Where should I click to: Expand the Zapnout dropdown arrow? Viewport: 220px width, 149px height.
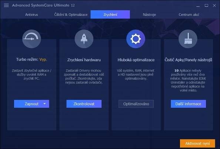click(x=44, y=104)
